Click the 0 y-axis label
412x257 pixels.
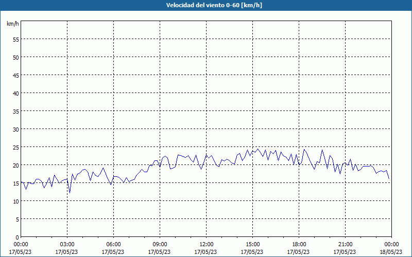18,237
